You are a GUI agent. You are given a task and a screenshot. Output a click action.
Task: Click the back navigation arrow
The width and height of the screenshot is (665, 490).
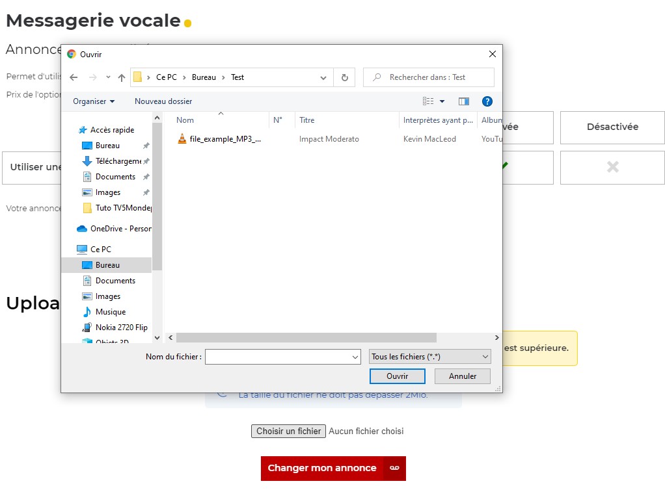pos(74,77)
